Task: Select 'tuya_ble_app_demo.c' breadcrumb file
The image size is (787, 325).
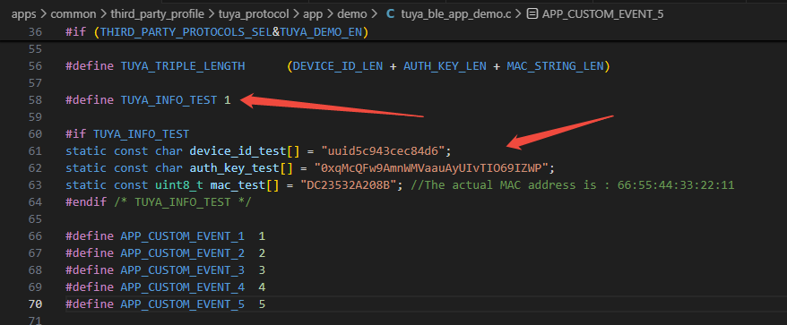Action: [x=455, y=14]
